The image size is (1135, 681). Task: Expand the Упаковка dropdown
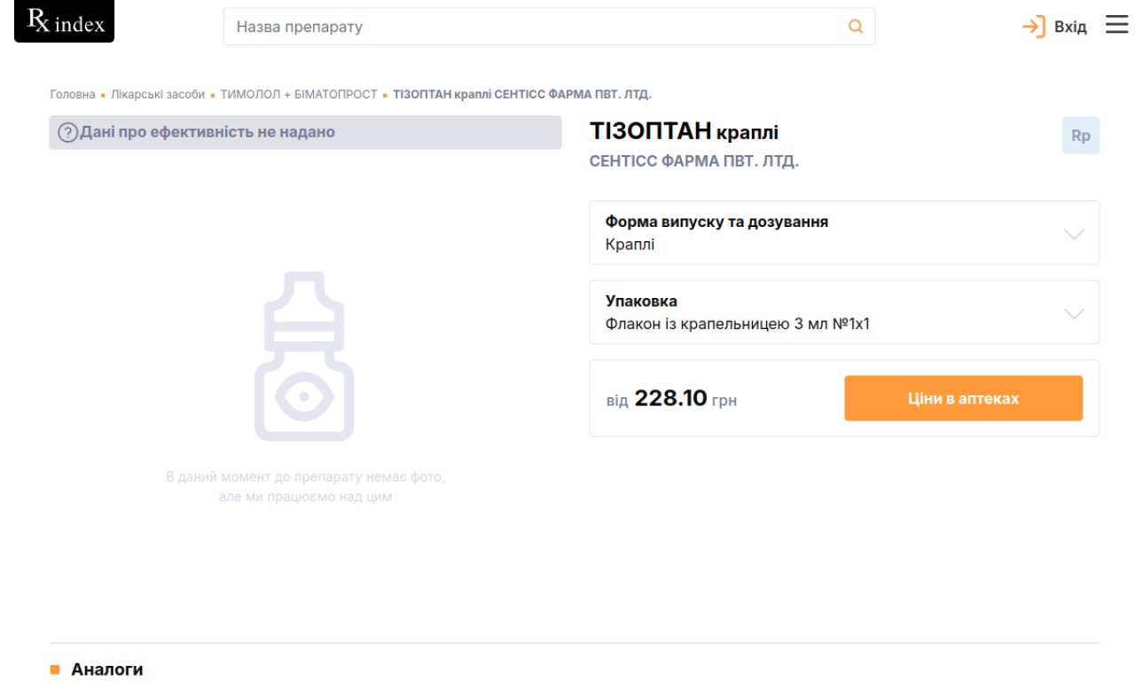[x=844, y=312]
